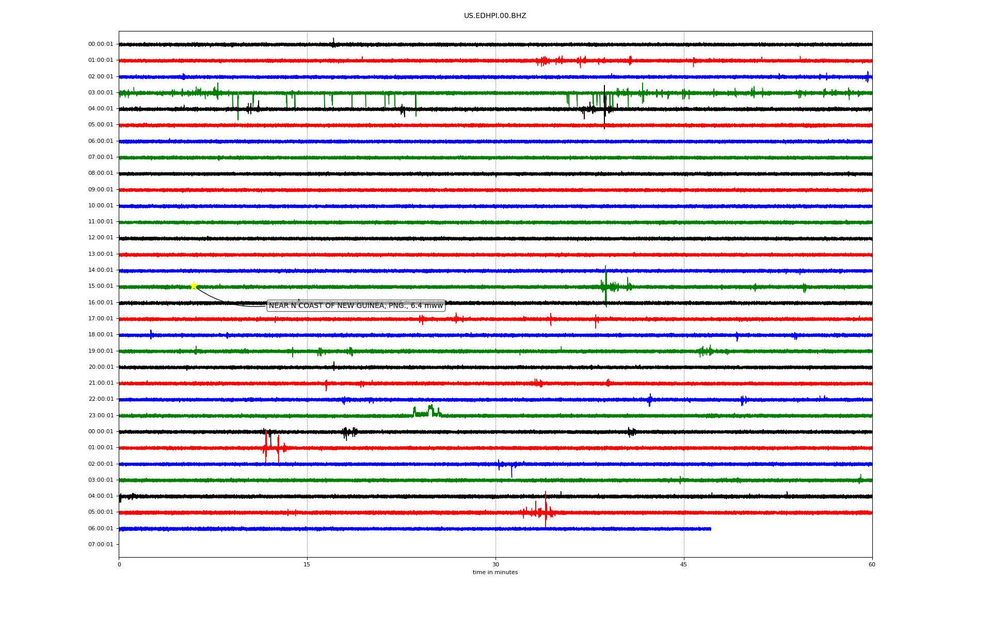Click the 13:00:01 row label
This screenshot has width=991, height=619.
[x=101, y=254]
